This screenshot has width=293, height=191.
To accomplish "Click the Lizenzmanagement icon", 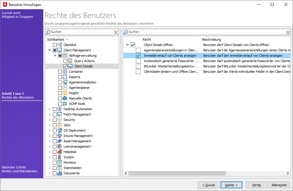I will pyautogui.click(x=60, y=146).
